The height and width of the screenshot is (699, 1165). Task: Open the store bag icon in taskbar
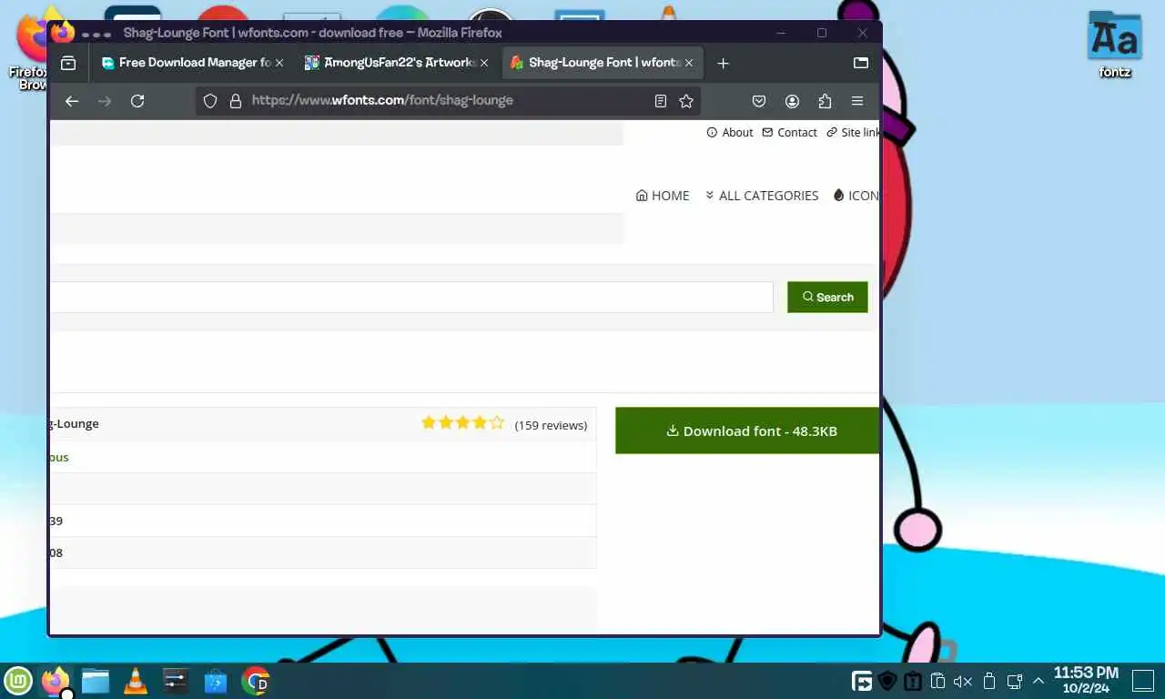(x=216, y=681)
